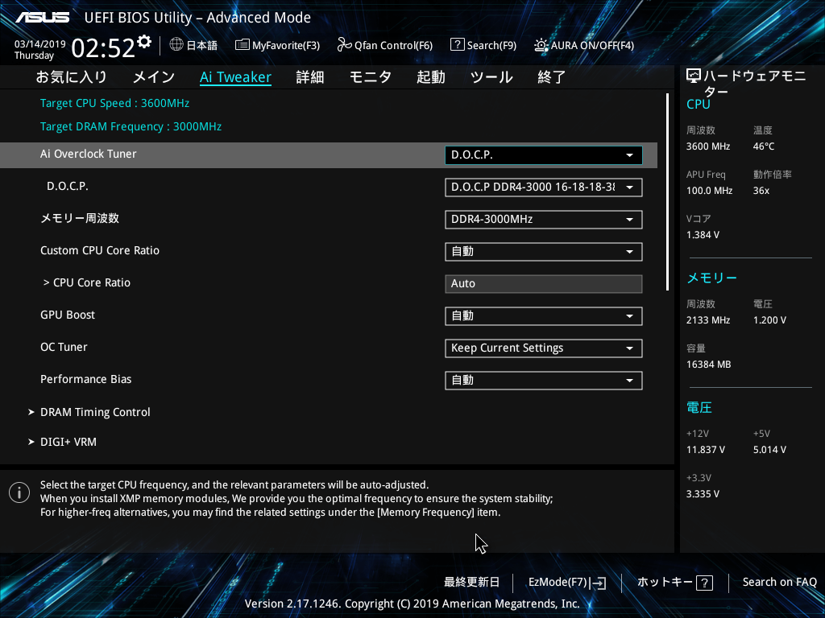This screenshot has width=825, height=618.
Task: Click Version 2.17.1246 copyright text
Action: (x=412, y=604)
